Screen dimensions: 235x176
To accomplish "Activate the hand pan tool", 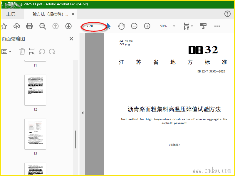I will (x=121, y=26).
